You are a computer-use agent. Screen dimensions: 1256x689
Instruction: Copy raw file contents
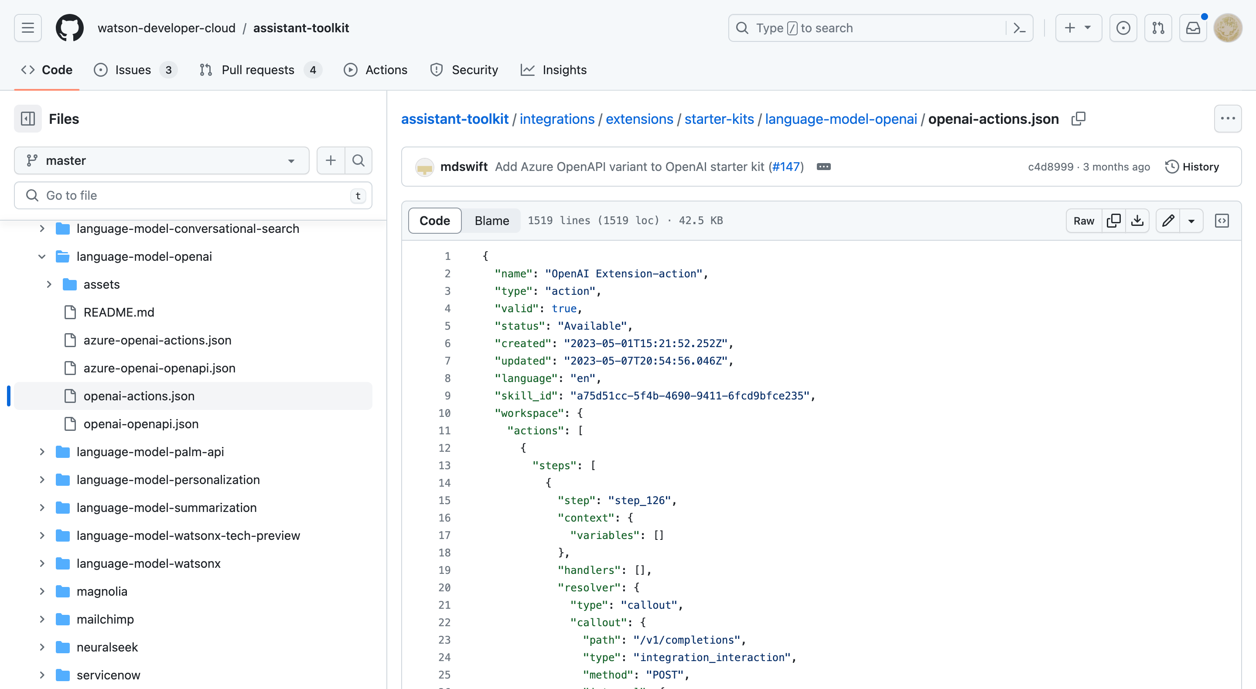point(1114,221)
